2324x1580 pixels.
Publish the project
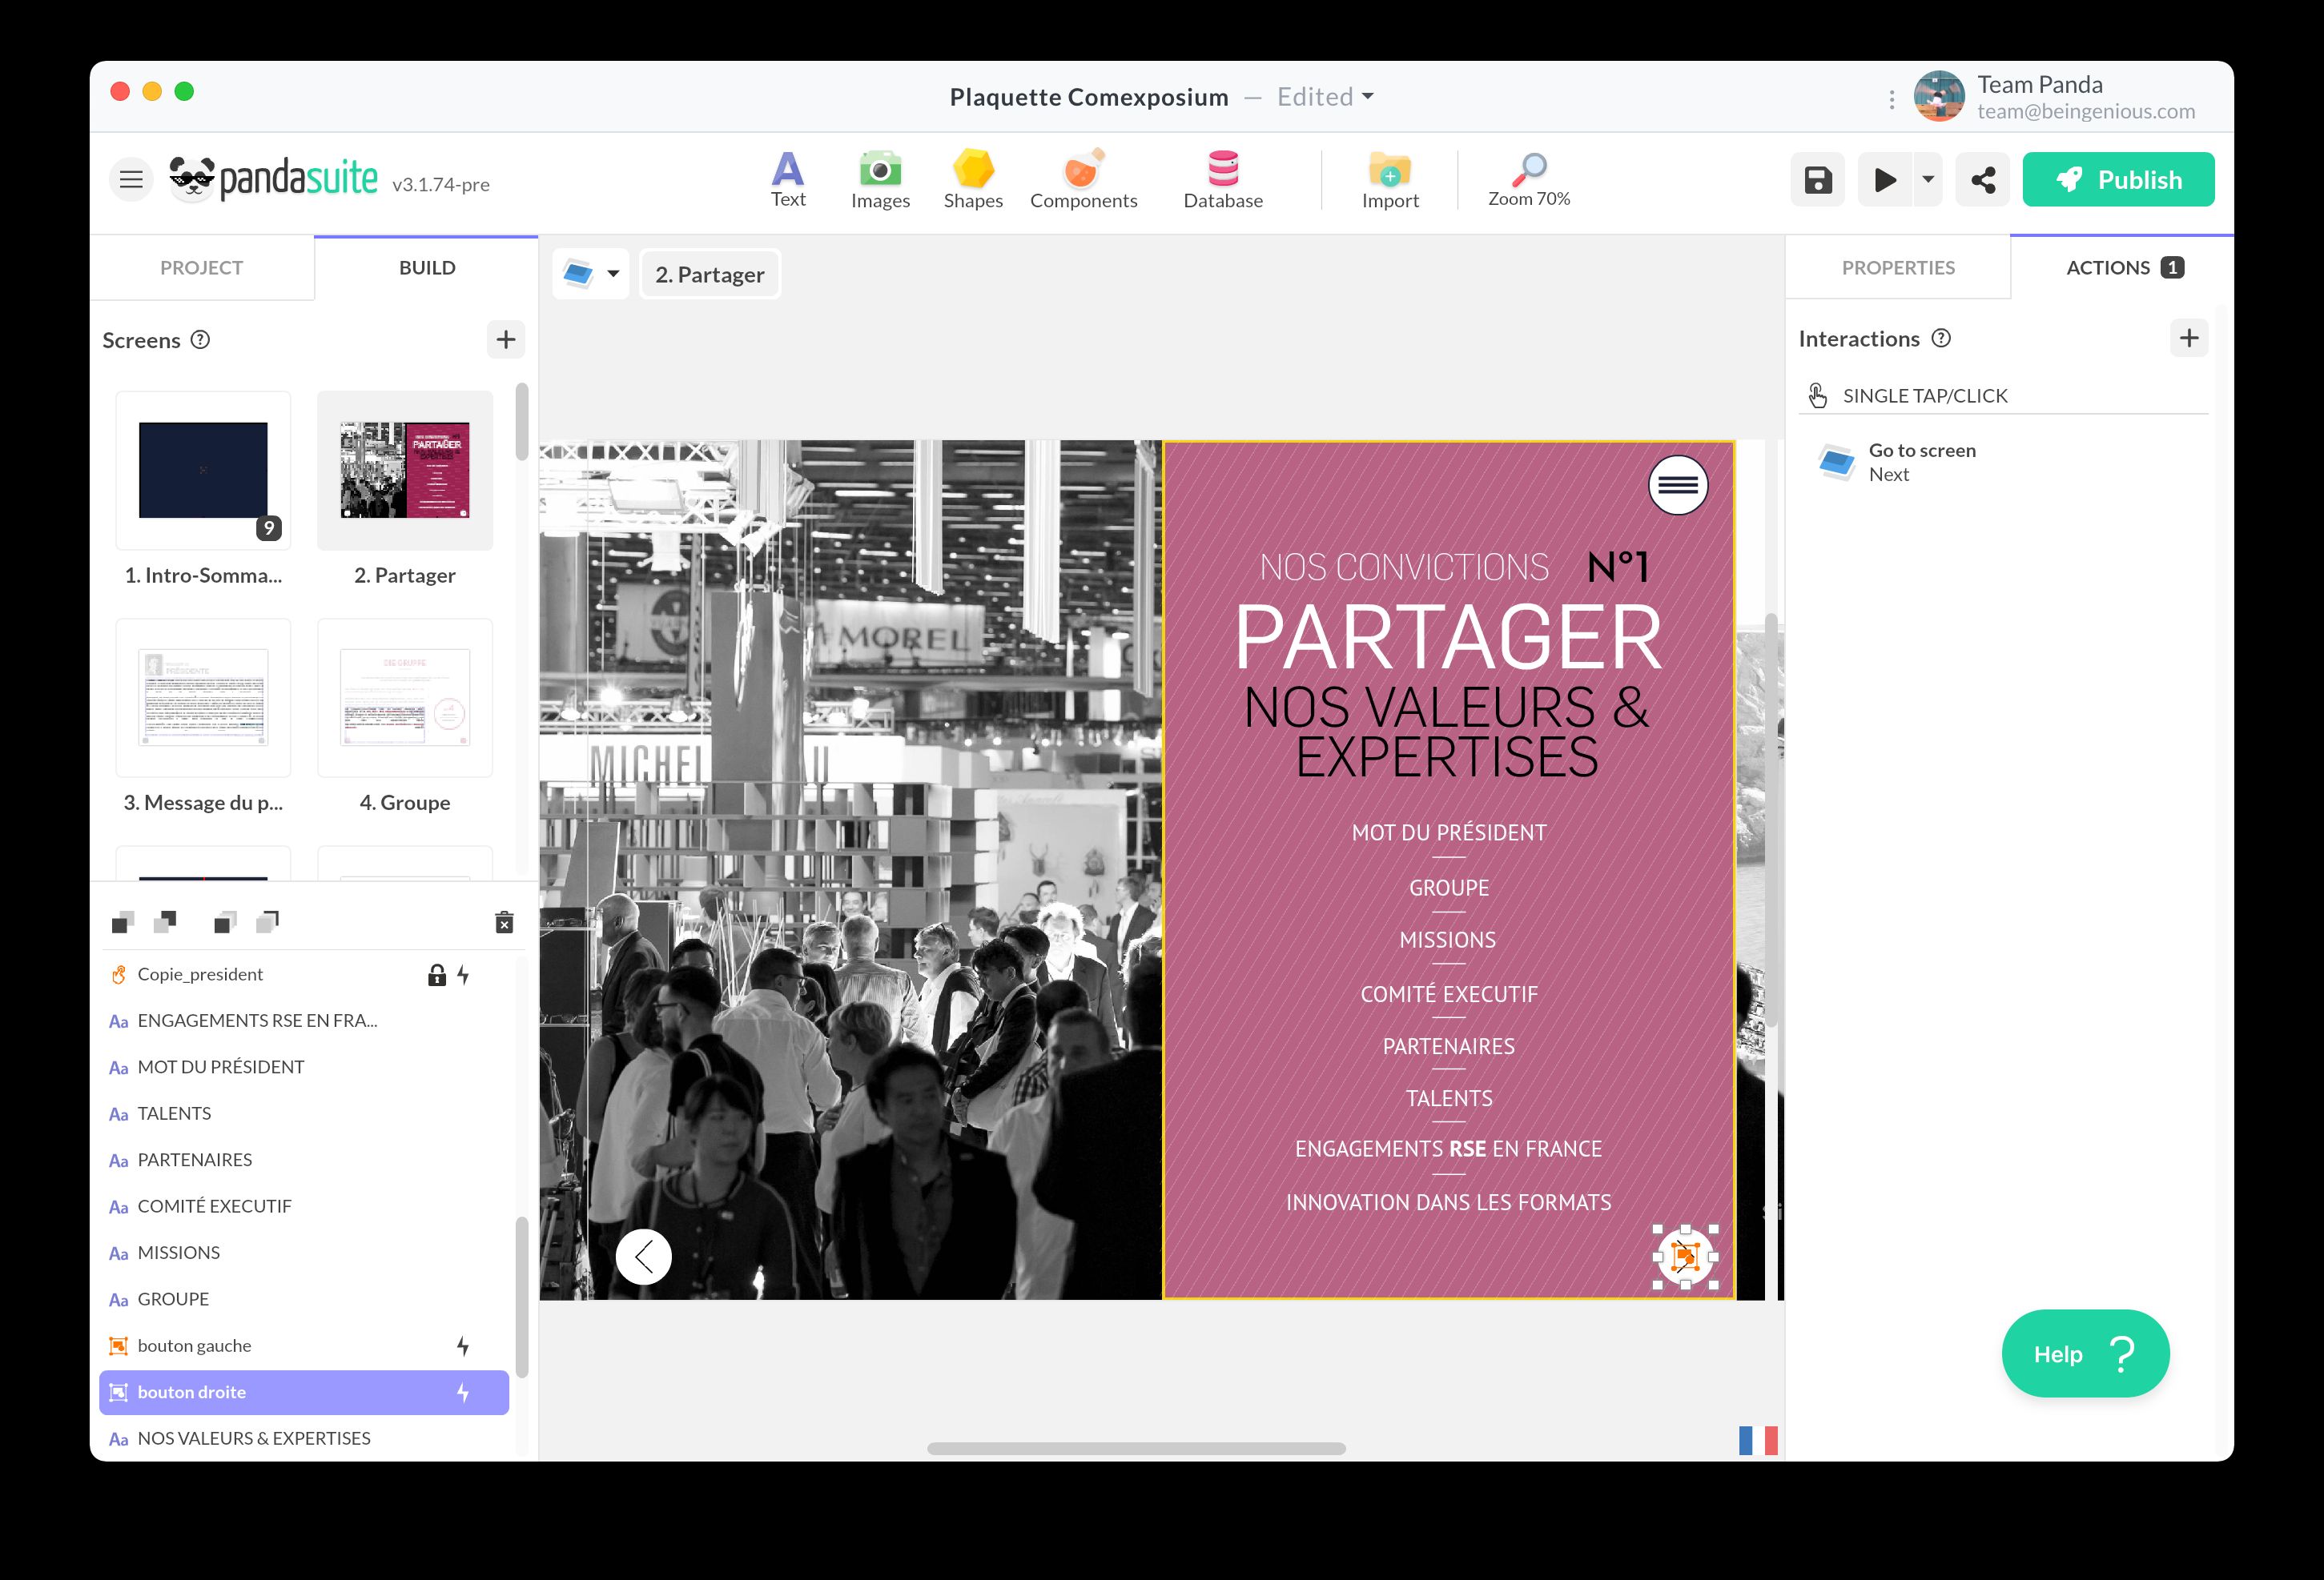point(2118,178)
